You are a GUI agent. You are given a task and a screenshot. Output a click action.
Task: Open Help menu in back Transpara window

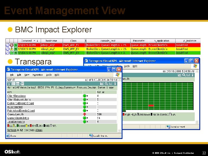point(135,66)
